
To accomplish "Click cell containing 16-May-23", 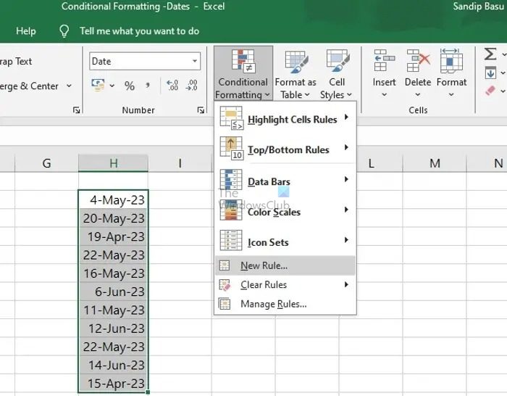I will click(x=113, y=273).
